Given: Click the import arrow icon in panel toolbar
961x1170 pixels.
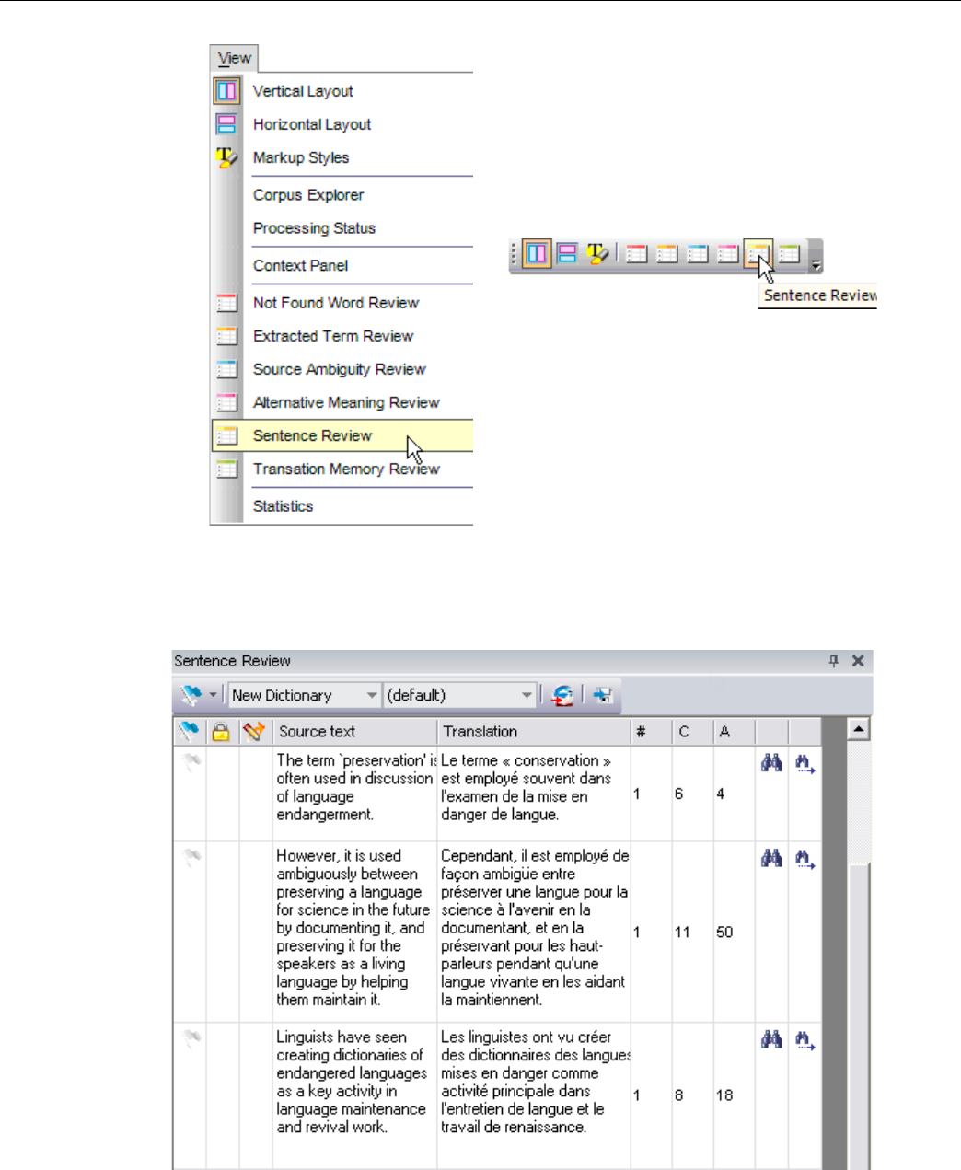Looking at the screenshot, I should point(603,695).
